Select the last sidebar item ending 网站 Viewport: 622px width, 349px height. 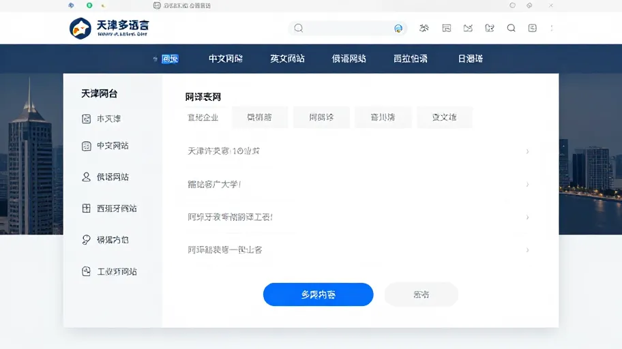pyautogui.click(x=117, y=272)
